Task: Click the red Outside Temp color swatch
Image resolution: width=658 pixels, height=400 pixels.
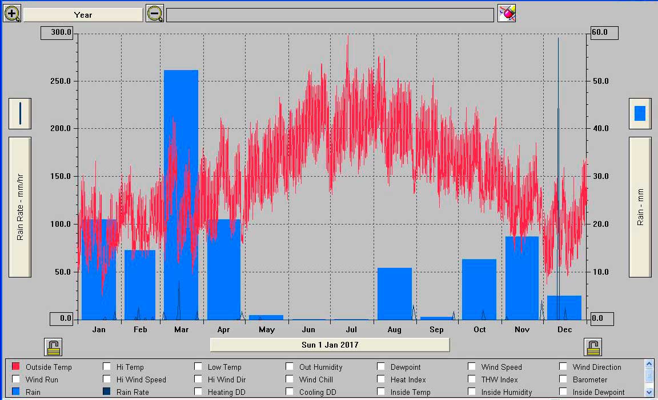Action: (x=16, y=366)
